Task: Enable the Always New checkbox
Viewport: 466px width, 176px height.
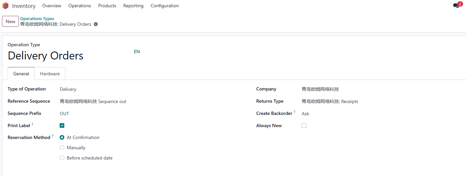Action: [x=304, y=125]
